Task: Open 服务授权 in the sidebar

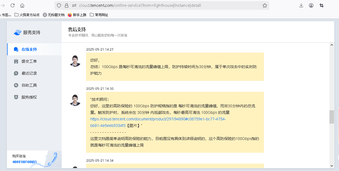Action: pos(34,97)
